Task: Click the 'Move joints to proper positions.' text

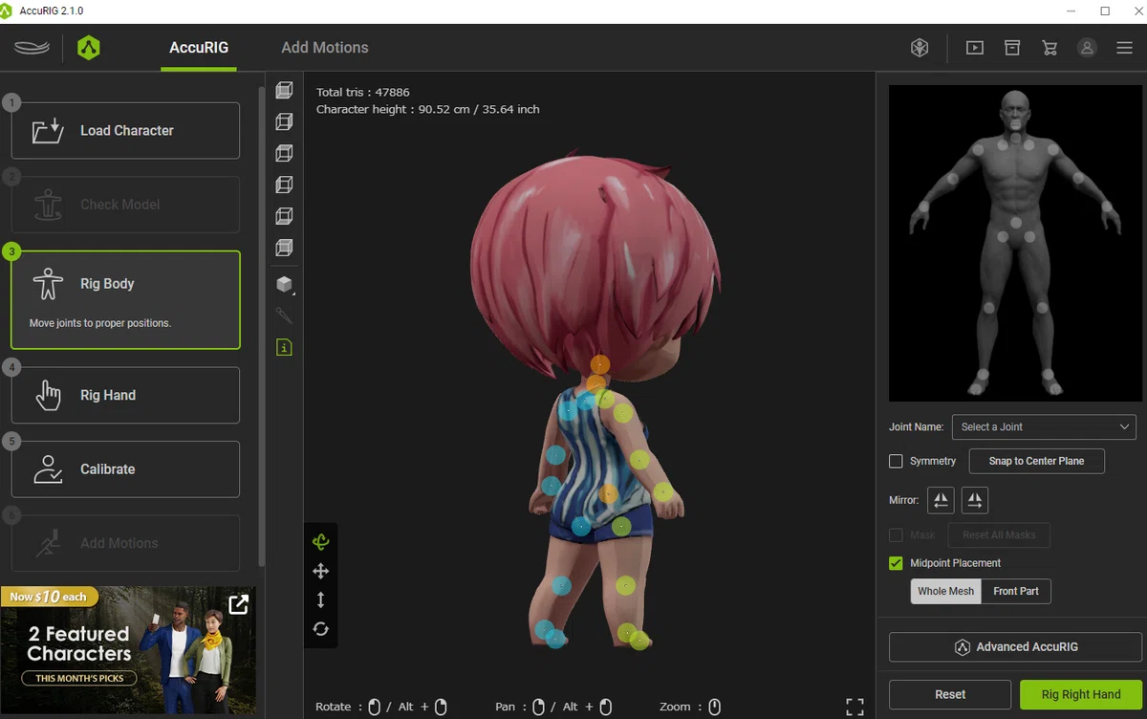Action: point(100,323)
